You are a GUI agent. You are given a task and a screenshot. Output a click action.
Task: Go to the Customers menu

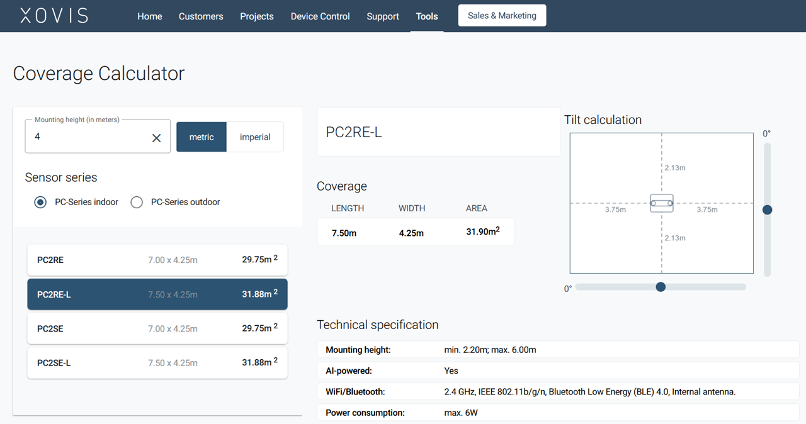pyautogui.click(x=201, y=16)
